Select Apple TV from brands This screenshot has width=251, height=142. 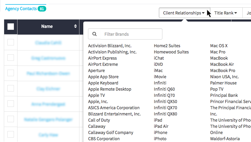(97, 96)
